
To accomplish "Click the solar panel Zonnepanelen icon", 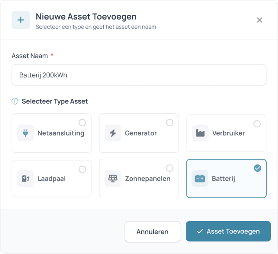I will click(113, 179).
